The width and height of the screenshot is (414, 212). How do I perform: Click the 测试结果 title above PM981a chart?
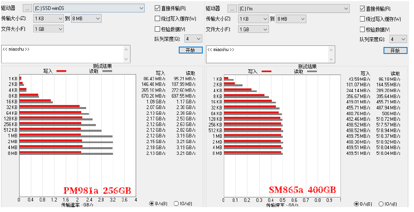coord(102,66)
